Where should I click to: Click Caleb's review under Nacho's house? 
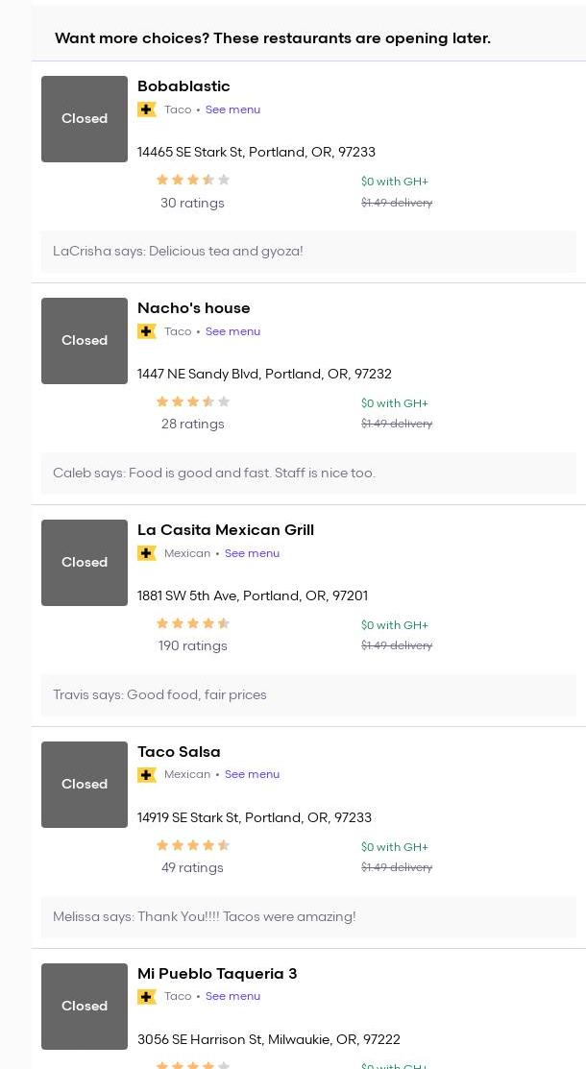(214, 474)
